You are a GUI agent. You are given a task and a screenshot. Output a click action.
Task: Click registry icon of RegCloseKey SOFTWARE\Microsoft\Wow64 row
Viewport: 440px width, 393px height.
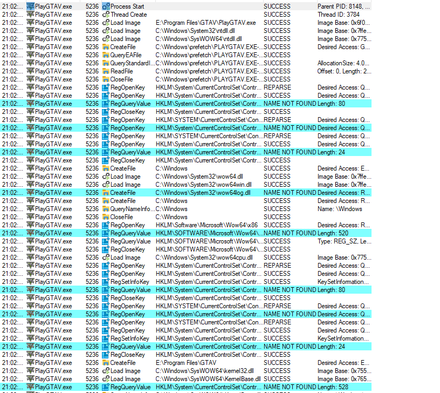106,249
